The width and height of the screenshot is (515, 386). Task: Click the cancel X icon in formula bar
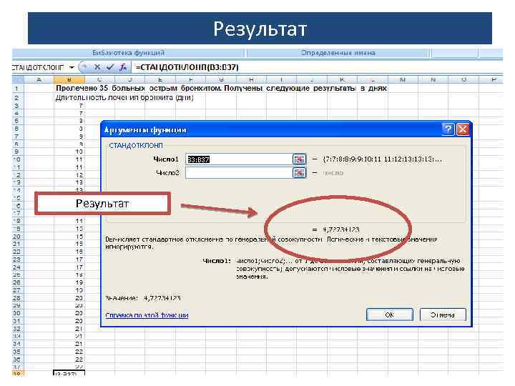(x=97, y=67)
